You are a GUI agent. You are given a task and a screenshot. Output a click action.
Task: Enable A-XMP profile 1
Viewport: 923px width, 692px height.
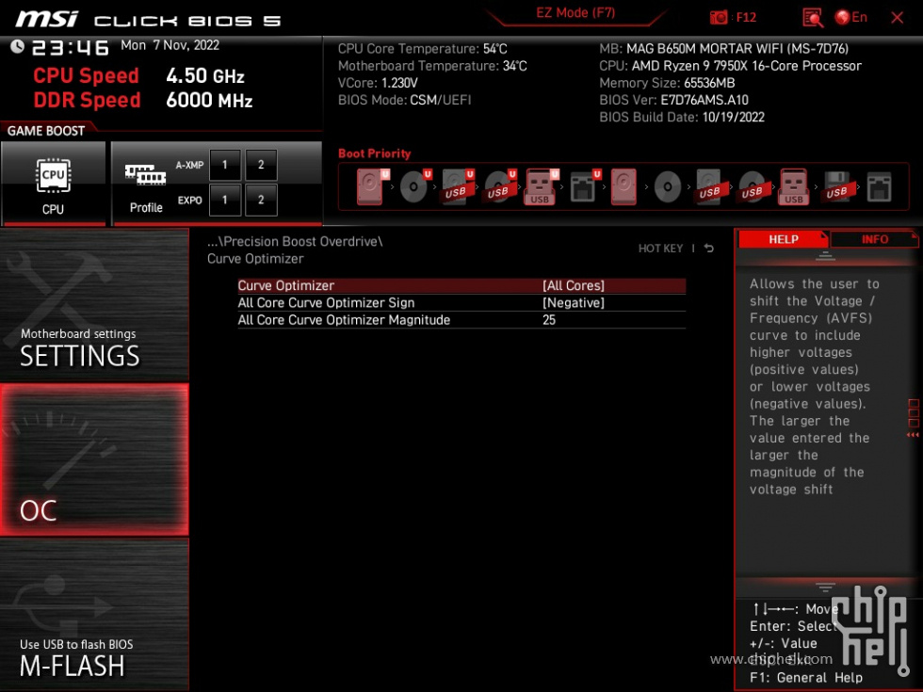(x=225, y=165)
